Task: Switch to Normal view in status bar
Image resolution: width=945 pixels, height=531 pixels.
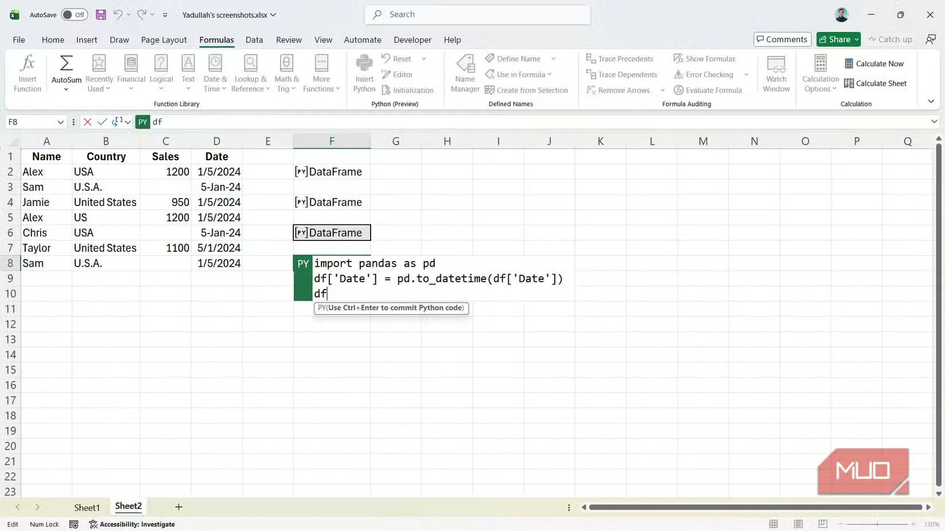Action: tap(773, 524)
